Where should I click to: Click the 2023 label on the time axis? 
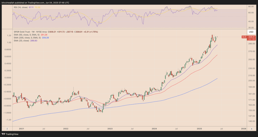(110, 129)
